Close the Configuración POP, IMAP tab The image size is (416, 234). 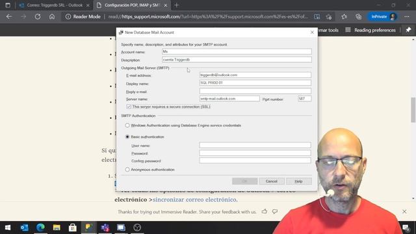coord(166,5)
